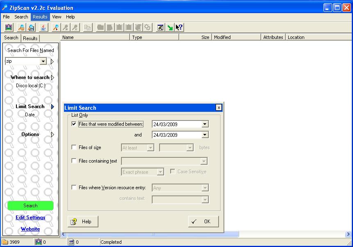
Task: Open the 'Exact phrase' dropdown
Action: coord(160,172)
